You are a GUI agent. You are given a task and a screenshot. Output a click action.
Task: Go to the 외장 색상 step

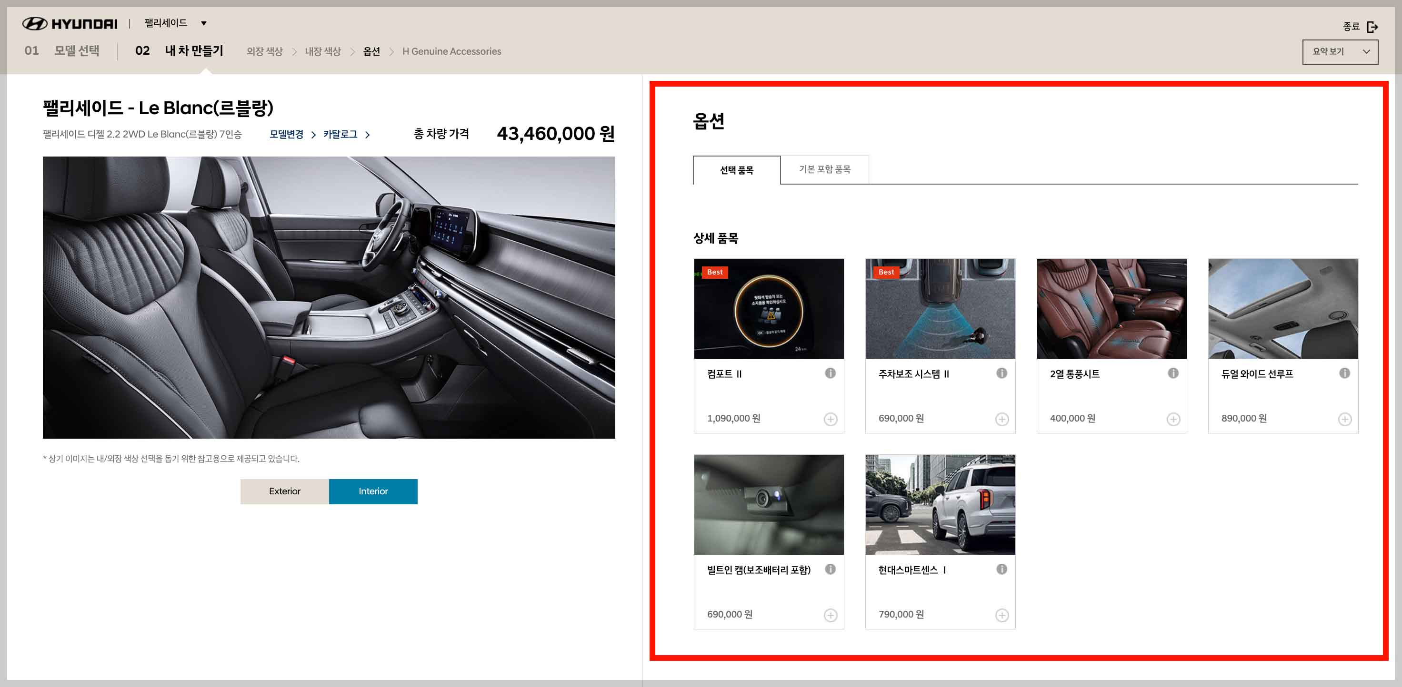click(264, 52)
